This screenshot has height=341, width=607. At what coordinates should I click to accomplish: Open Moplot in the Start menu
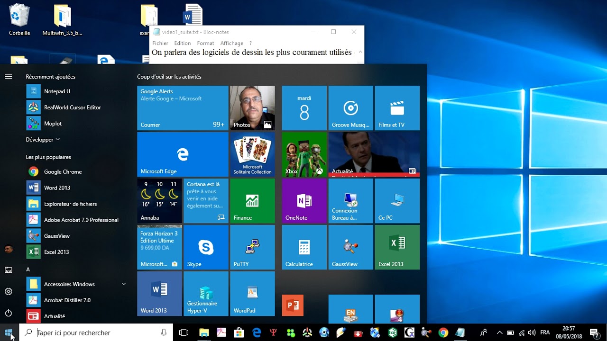[x=76, y=124]
